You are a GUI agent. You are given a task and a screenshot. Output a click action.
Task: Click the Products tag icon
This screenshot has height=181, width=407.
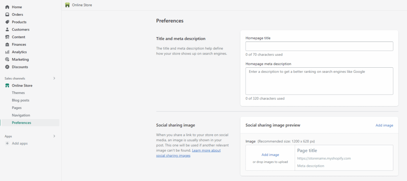7,22
